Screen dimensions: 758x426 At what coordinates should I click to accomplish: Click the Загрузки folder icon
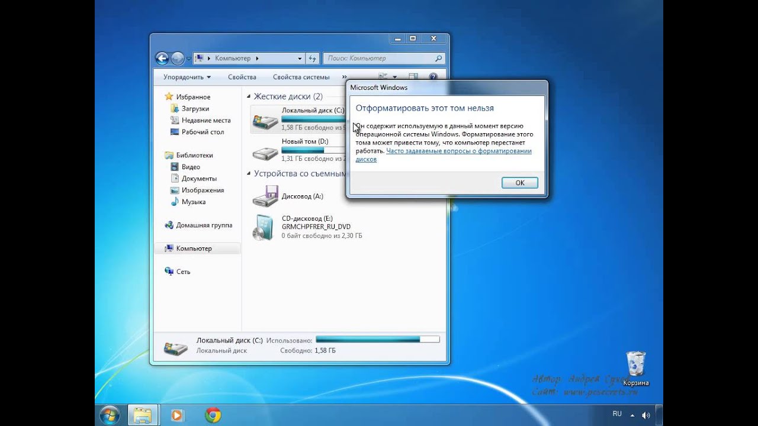(175, 108)
